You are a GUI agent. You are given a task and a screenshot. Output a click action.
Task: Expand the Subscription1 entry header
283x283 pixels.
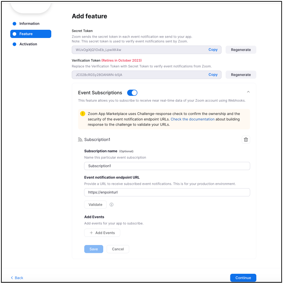[97, 140]
